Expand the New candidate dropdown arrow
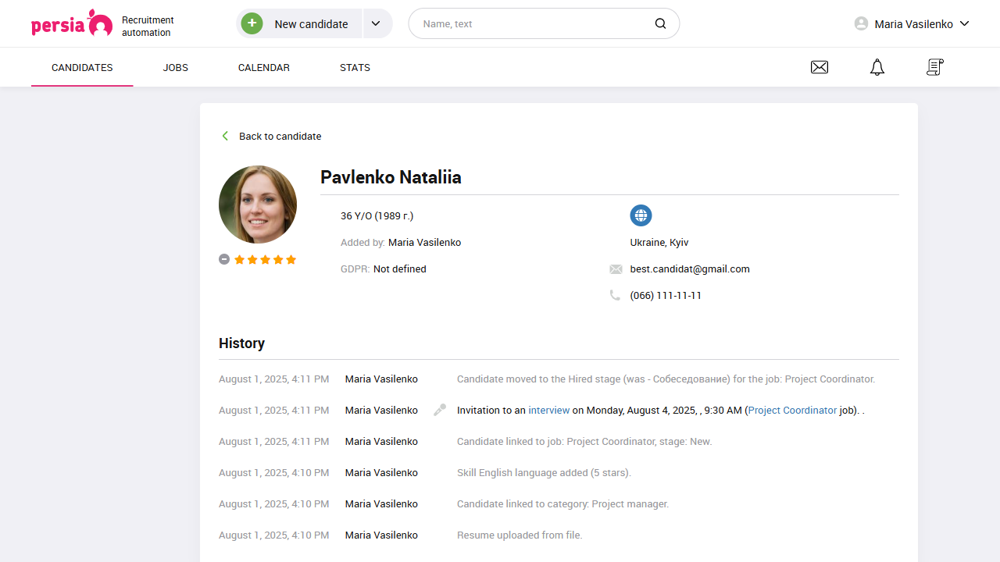 pyautogui.click(x=376, y=23)
